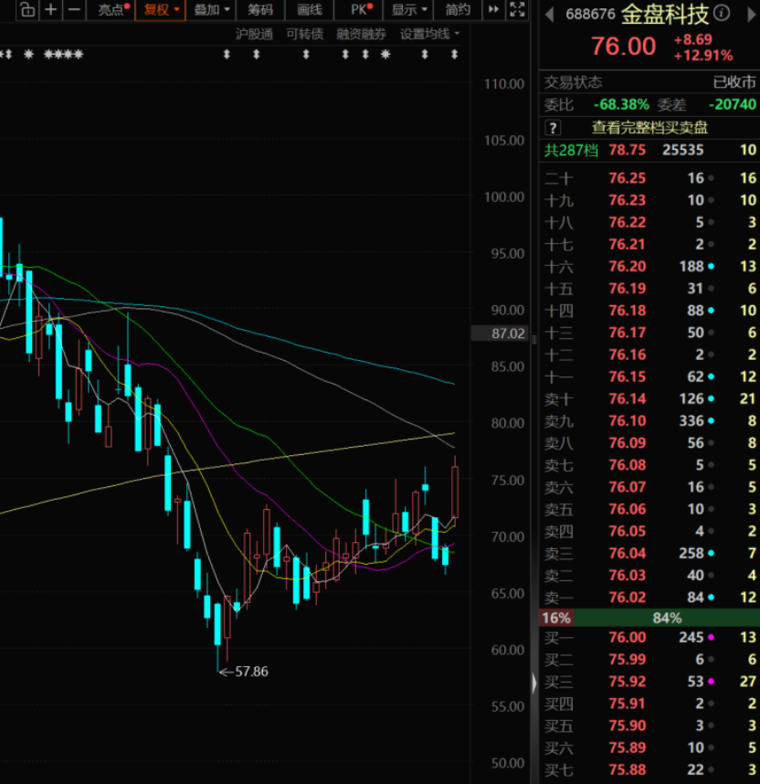
Task: Go to previous stock with left arrow
Action: click(x=550, y=15)
